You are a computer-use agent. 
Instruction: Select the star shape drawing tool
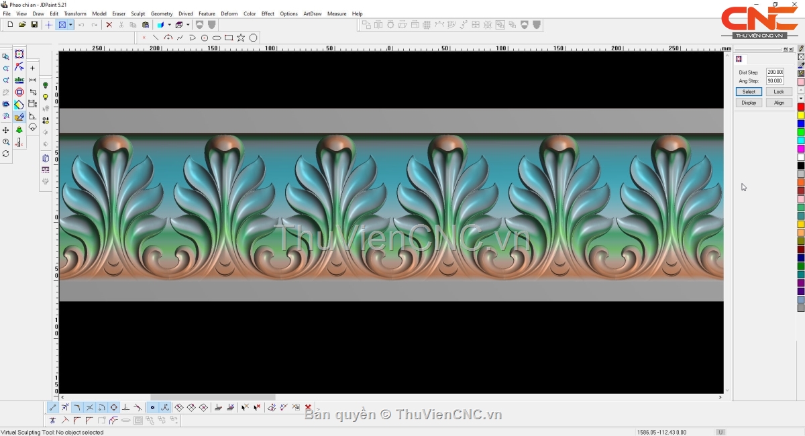click(x=241, y=38)
